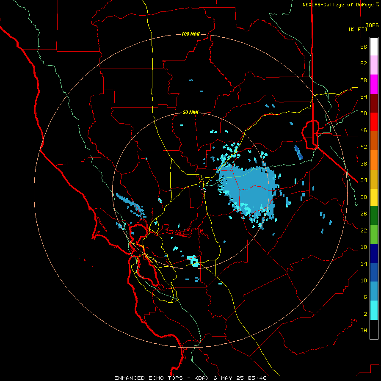Click the '[K FT]' unit label

[x=358, y=29]
